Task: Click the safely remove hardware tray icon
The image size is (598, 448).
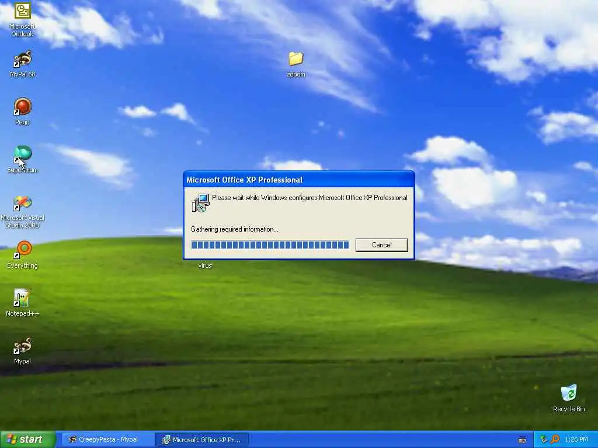Action: 544,439
